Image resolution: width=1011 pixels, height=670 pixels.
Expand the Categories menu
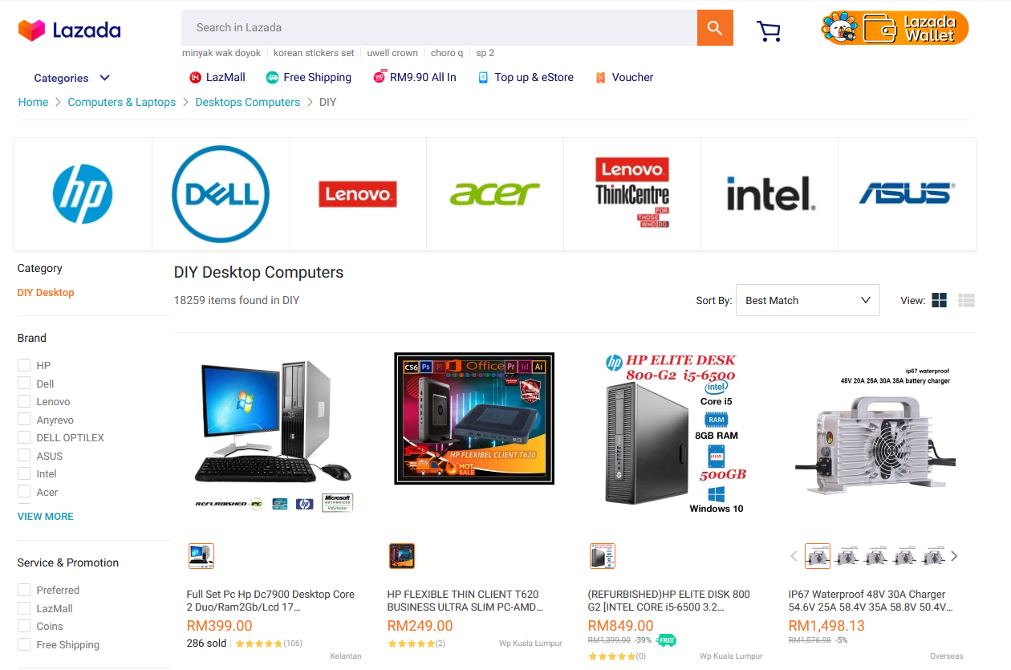point(71,78)
